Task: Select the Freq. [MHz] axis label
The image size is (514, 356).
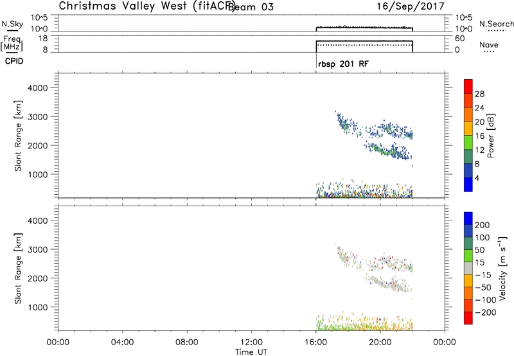Action: pos(12,43)
